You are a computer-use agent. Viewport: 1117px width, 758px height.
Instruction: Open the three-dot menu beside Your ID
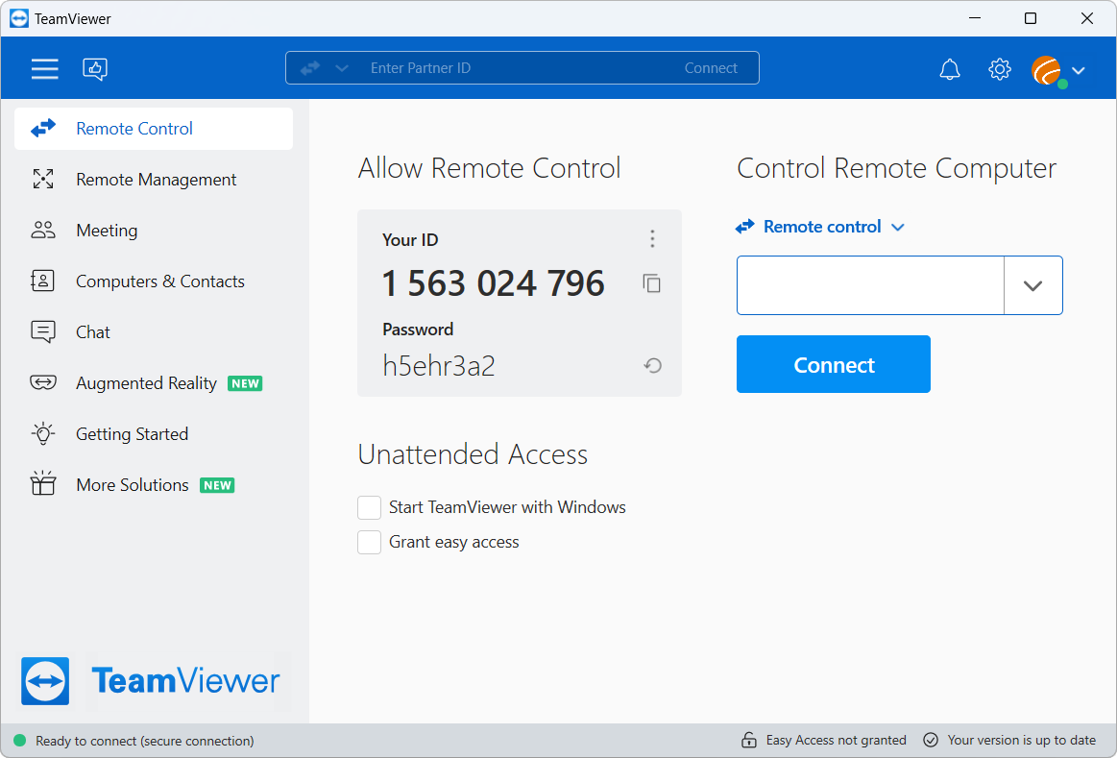click(x=652, y=239)
